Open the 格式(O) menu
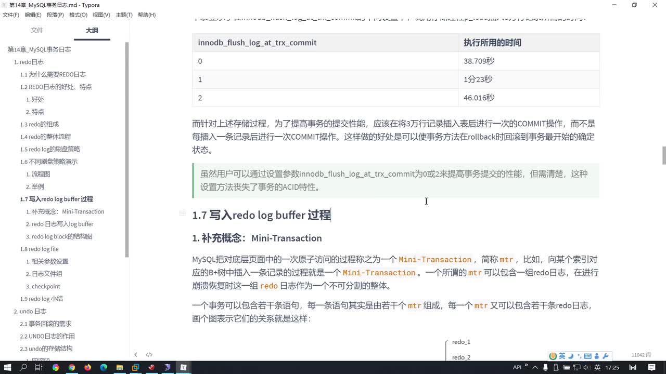Image resolution: width=666 pixels, height=374 pixels. pos(78,15)
